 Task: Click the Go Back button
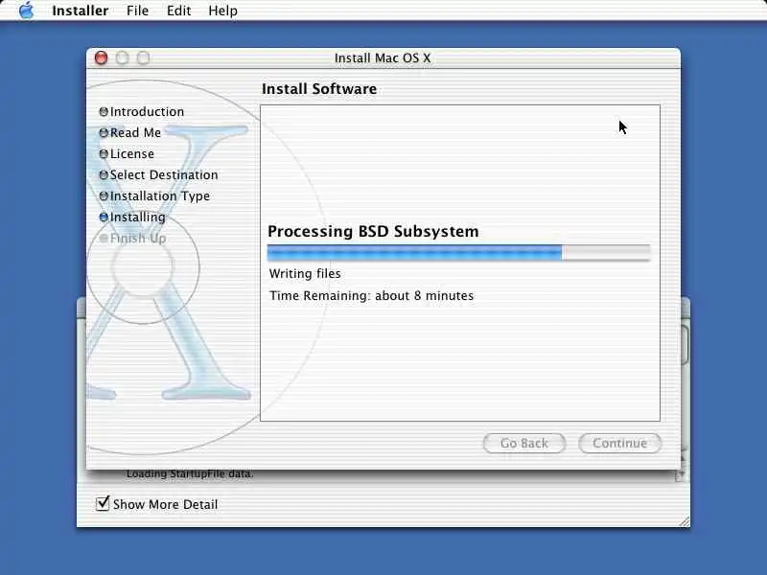point(523,443)
